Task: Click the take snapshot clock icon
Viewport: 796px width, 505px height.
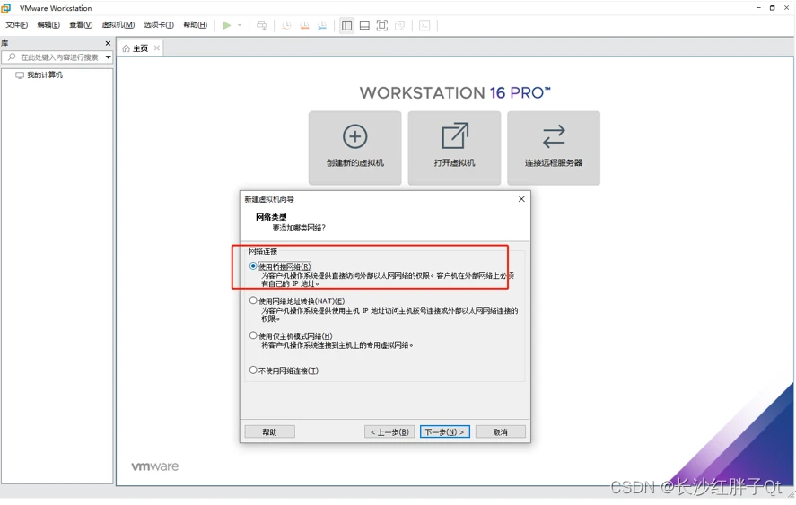Action: [x=286, y=25]
